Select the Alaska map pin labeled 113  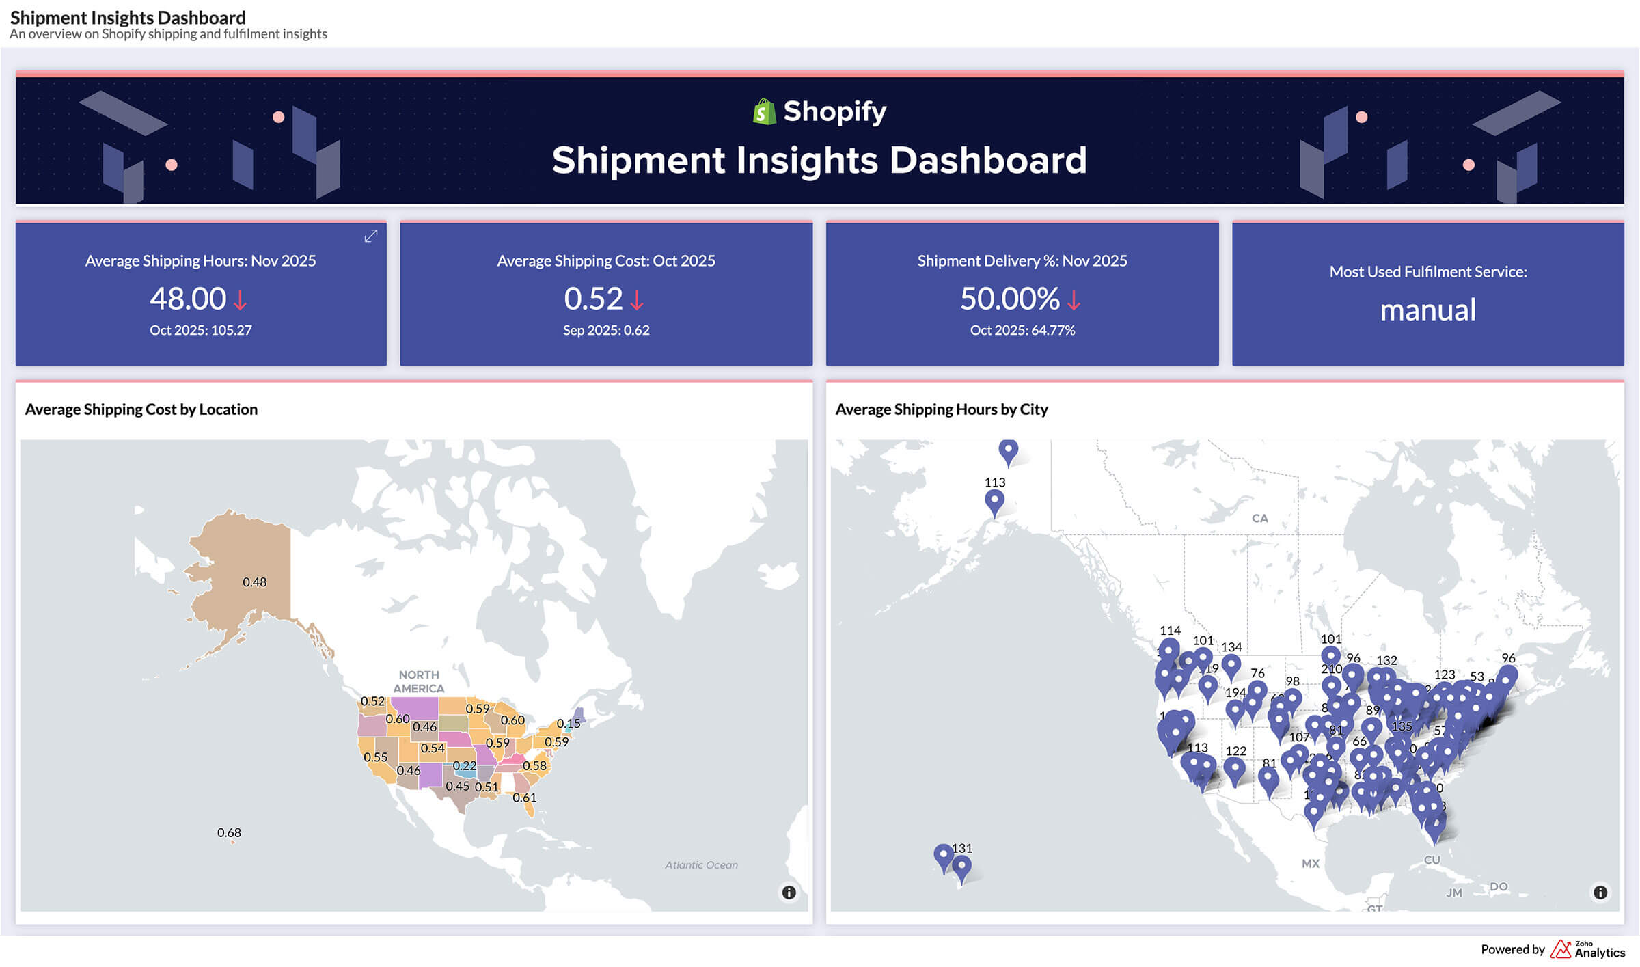pyautogui.click(x=994, y=499)
